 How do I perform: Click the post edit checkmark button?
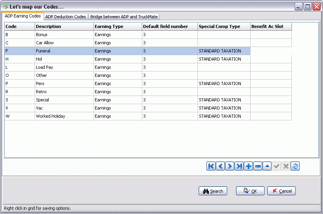click(x=277, y=166)
